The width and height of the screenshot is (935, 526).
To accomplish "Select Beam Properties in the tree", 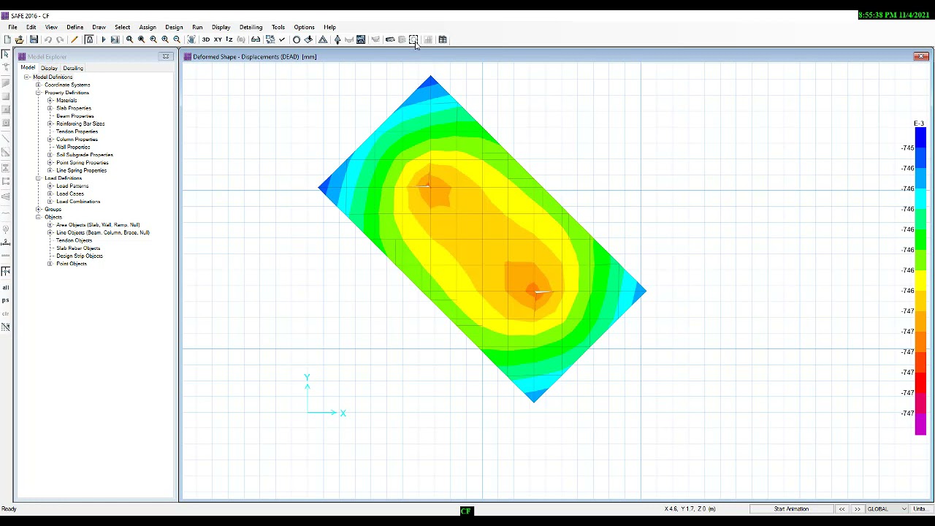I will coord(75,115).
